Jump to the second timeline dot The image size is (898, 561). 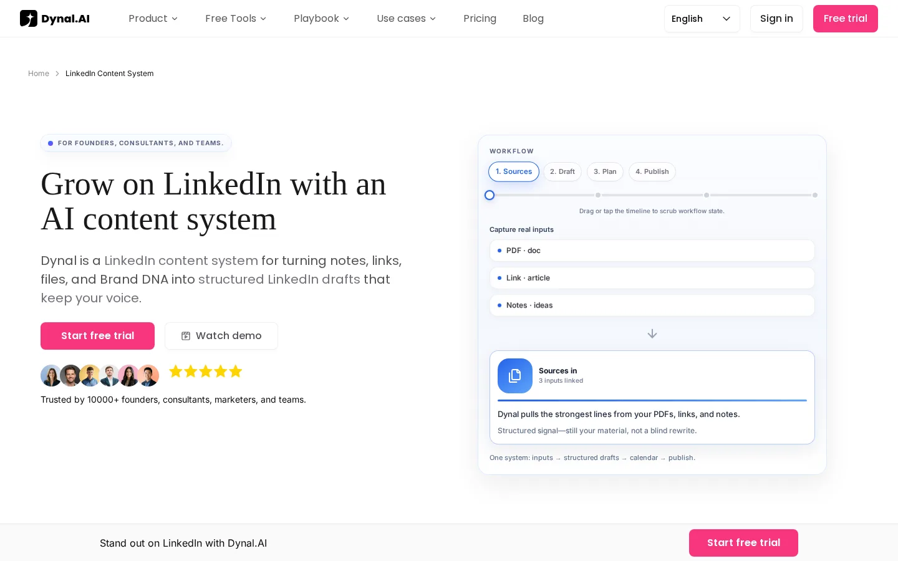[x=598, y=195]
